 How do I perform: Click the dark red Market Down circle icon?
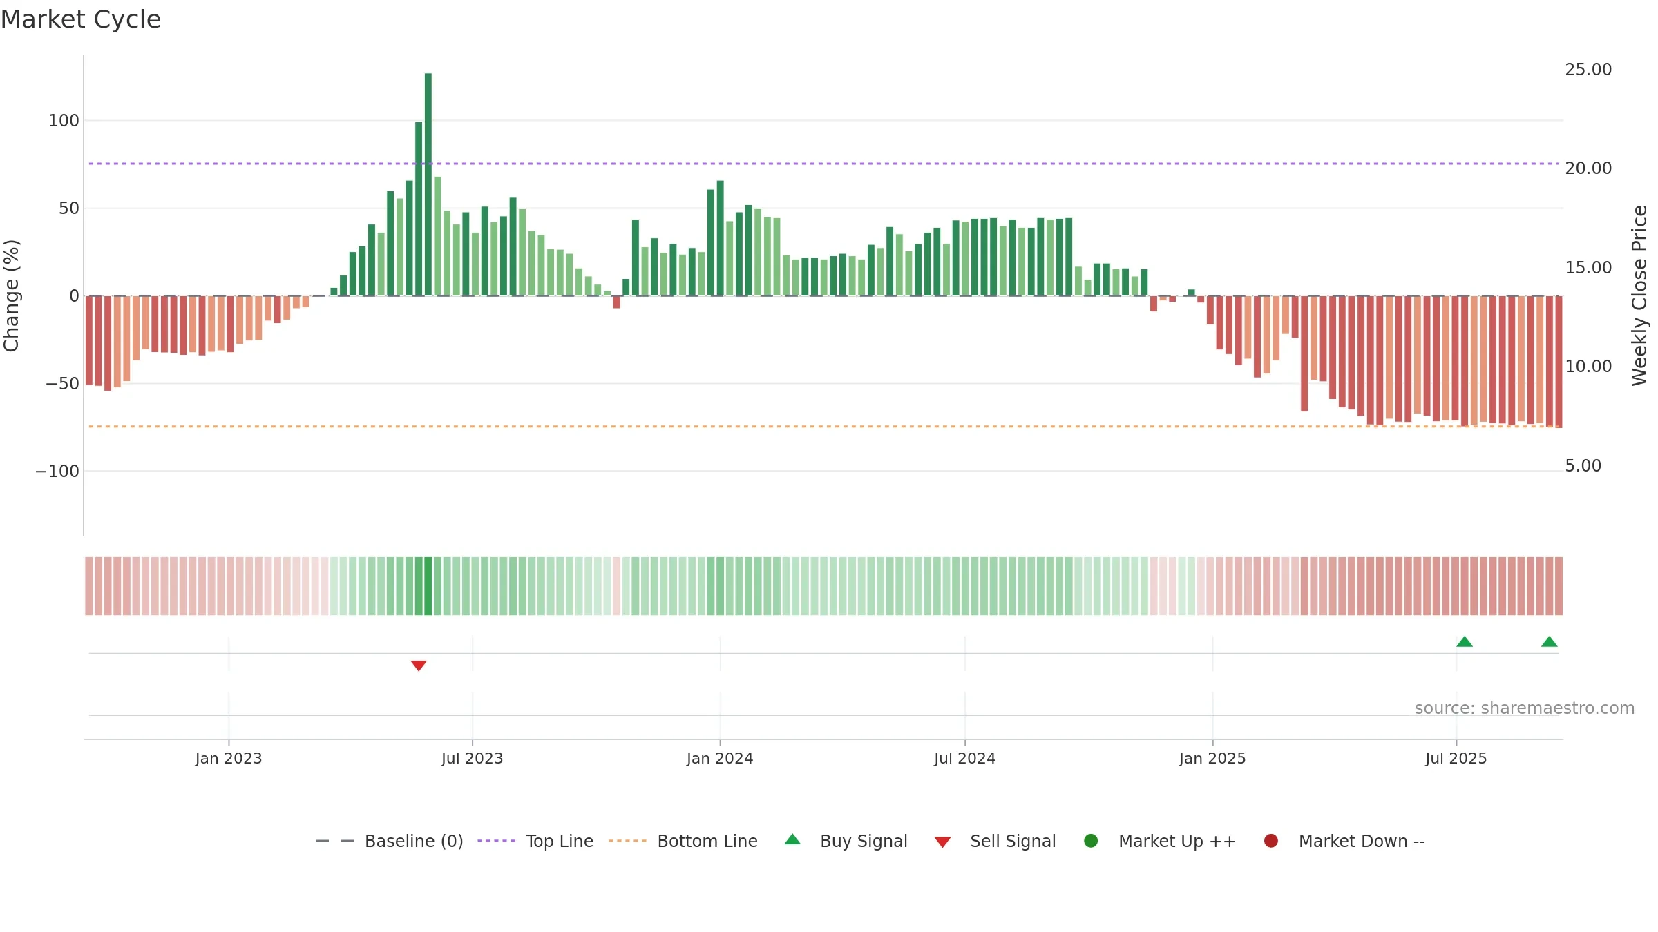[x=1270, y=840]
